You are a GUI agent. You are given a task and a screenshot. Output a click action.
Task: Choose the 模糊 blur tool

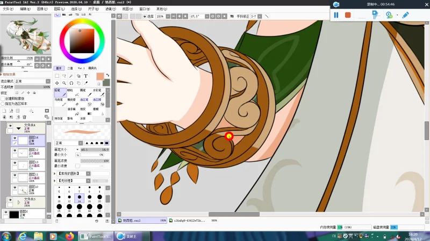click(x=99, y=112)
